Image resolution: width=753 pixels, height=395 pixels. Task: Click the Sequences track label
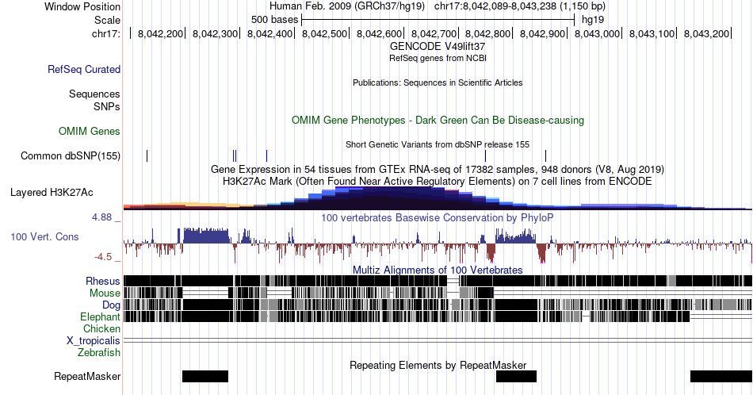pos(94,94)
